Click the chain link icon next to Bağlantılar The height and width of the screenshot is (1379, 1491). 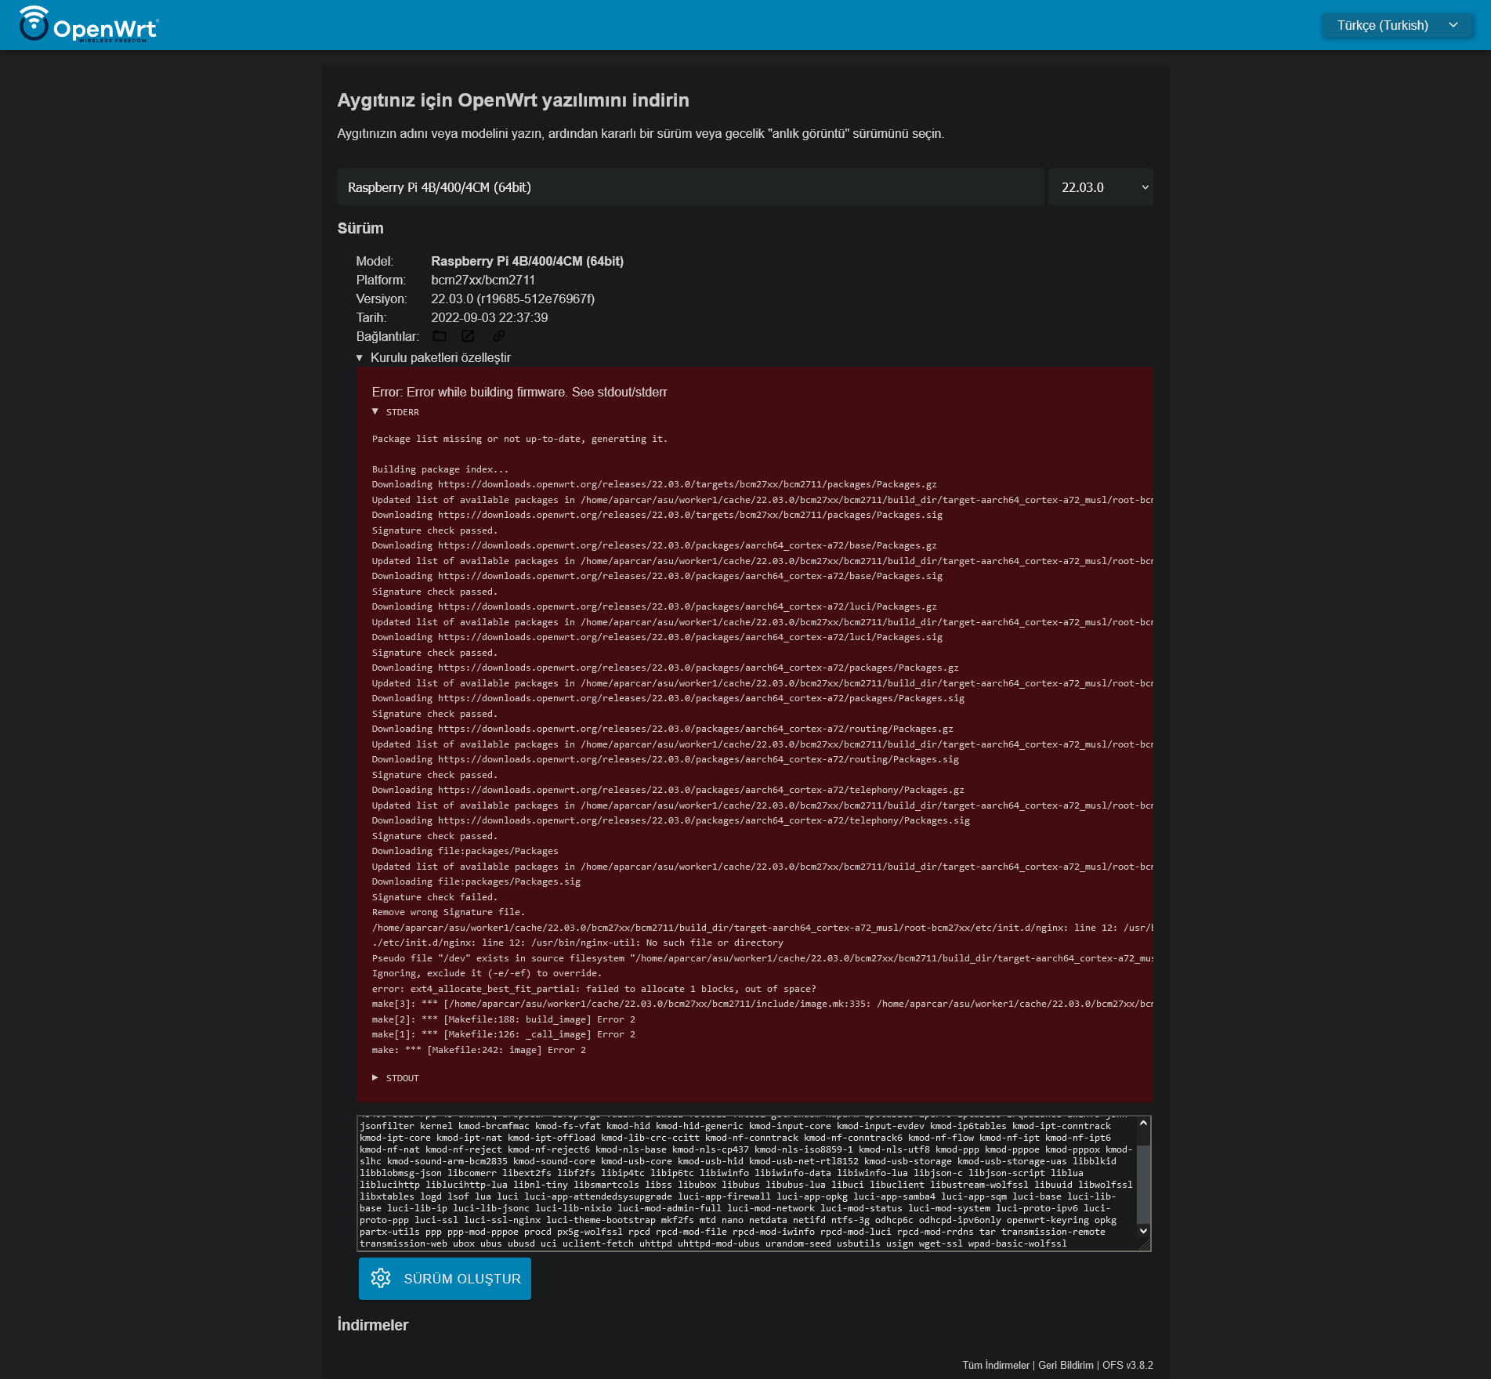coord(498,336)
